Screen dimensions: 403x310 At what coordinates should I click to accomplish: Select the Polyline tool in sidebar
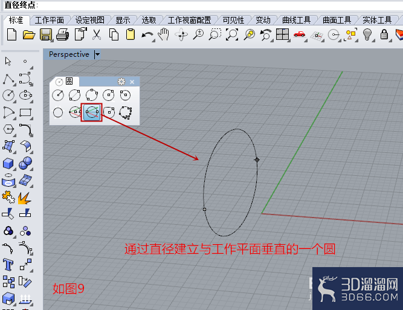click(8, 79)
